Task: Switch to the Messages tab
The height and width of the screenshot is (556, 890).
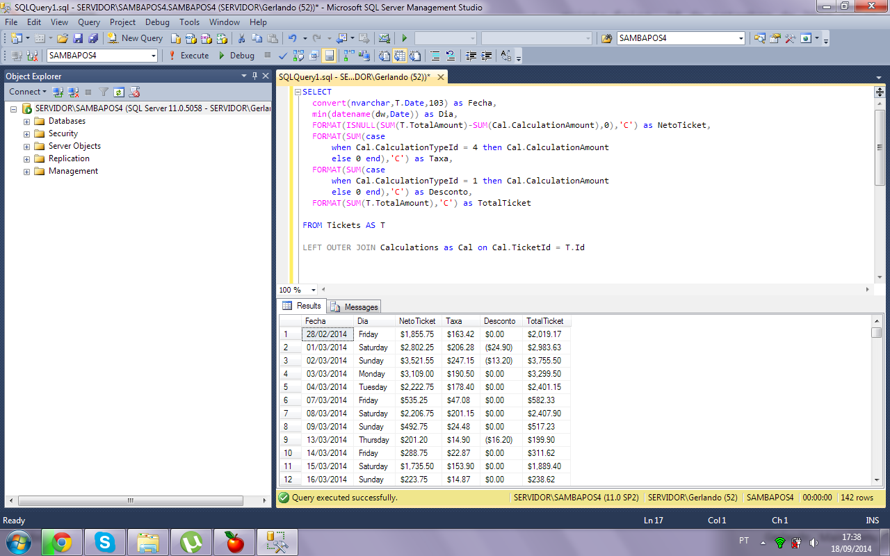Action: pos(355,306)
